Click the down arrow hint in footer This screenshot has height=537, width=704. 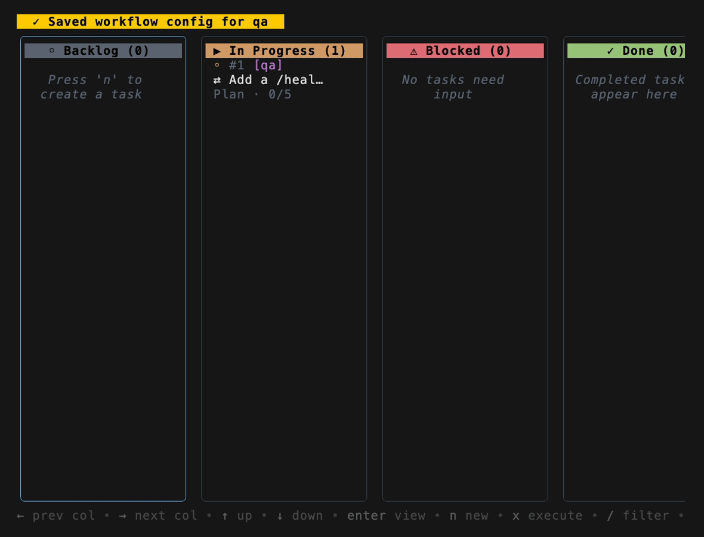[299, 516]
